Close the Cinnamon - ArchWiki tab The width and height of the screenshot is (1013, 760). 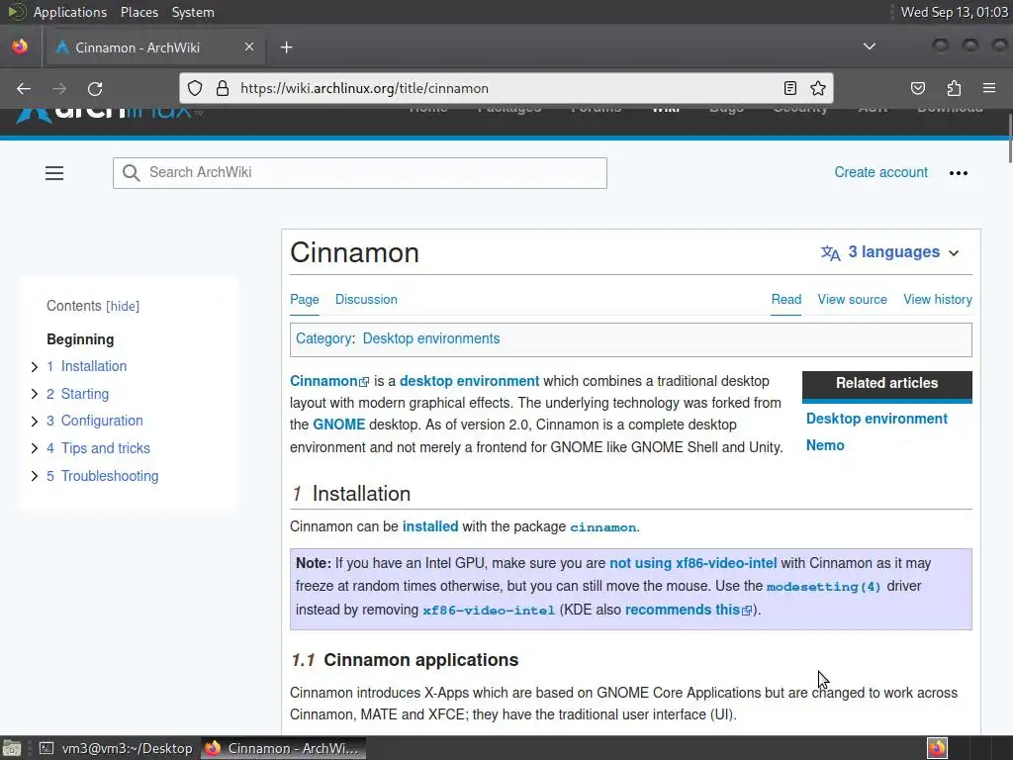pyautogui.click(x=249, y=47)
